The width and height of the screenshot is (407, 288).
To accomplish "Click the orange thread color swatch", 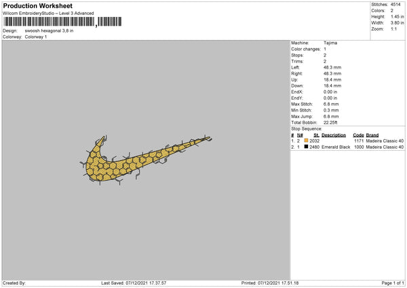I will pos(306,141).
